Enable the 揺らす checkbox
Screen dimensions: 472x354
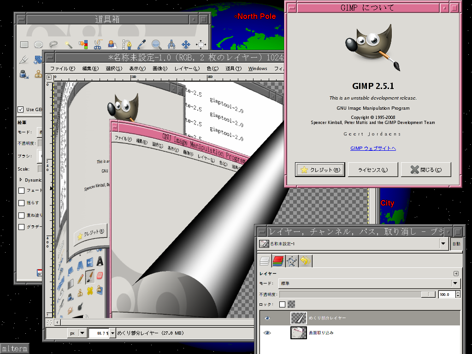(21, 203)
